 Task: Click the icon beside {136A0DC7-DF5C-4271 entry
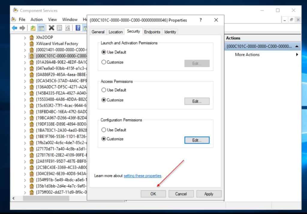tap(31, 87)
